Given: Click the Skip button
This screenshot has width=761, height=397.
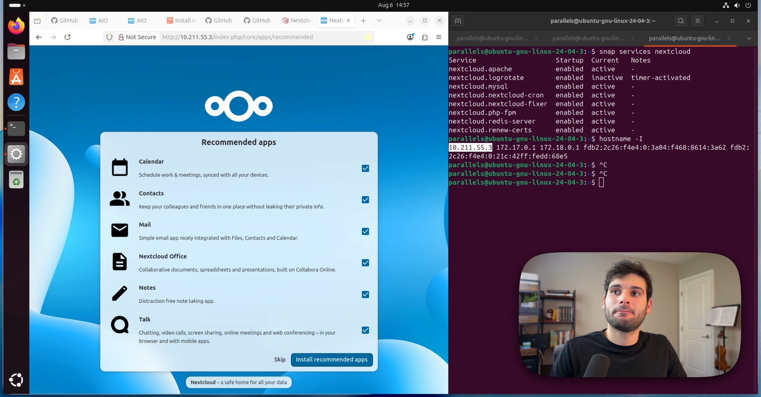Looking at the screenshot, I should (280, 359).
